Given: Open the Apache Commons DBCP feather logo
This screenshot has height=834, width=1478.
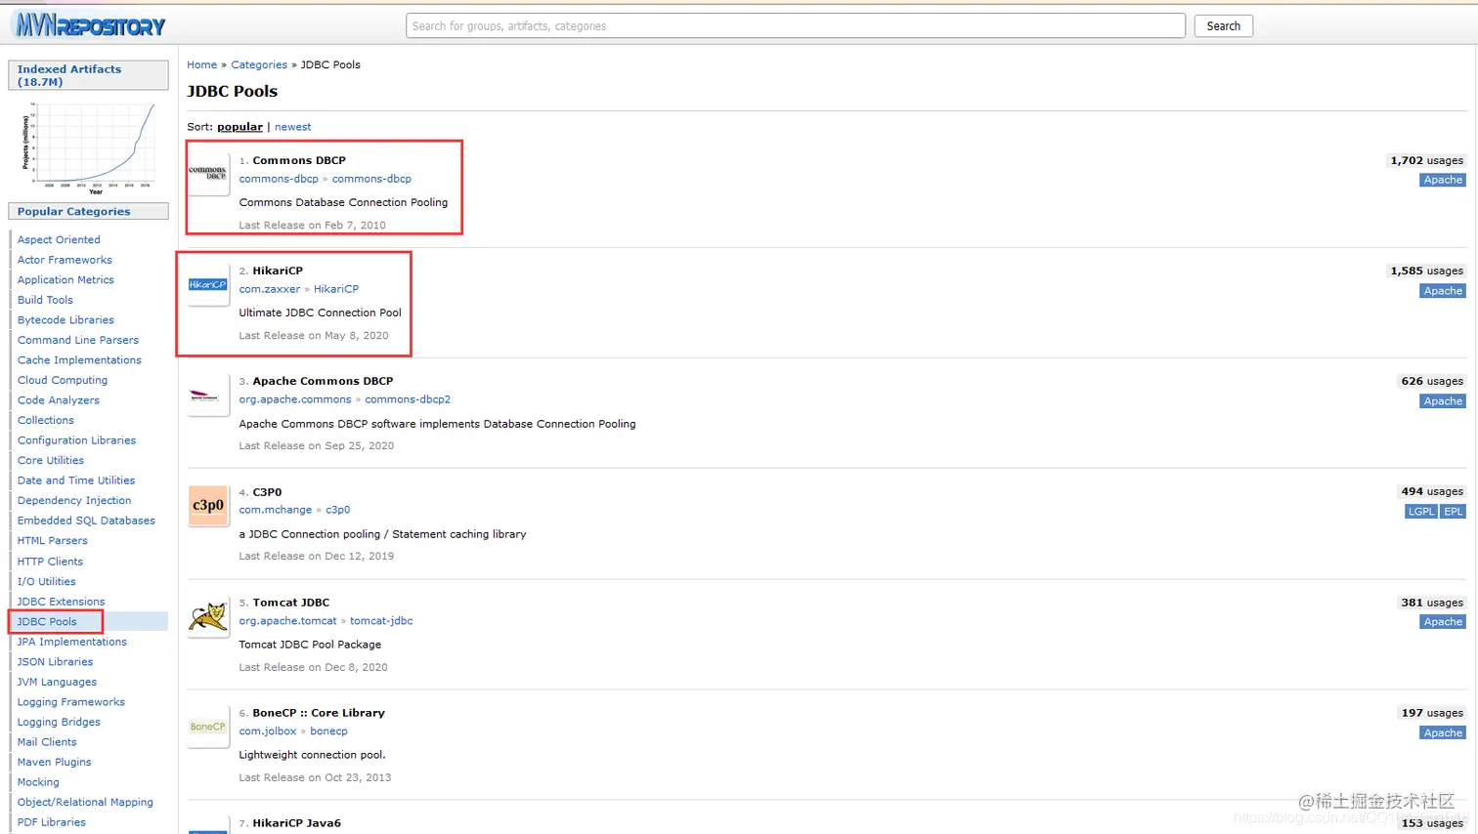Looking at the screenshot, I should pyautogui.click(x=207, y=396).
